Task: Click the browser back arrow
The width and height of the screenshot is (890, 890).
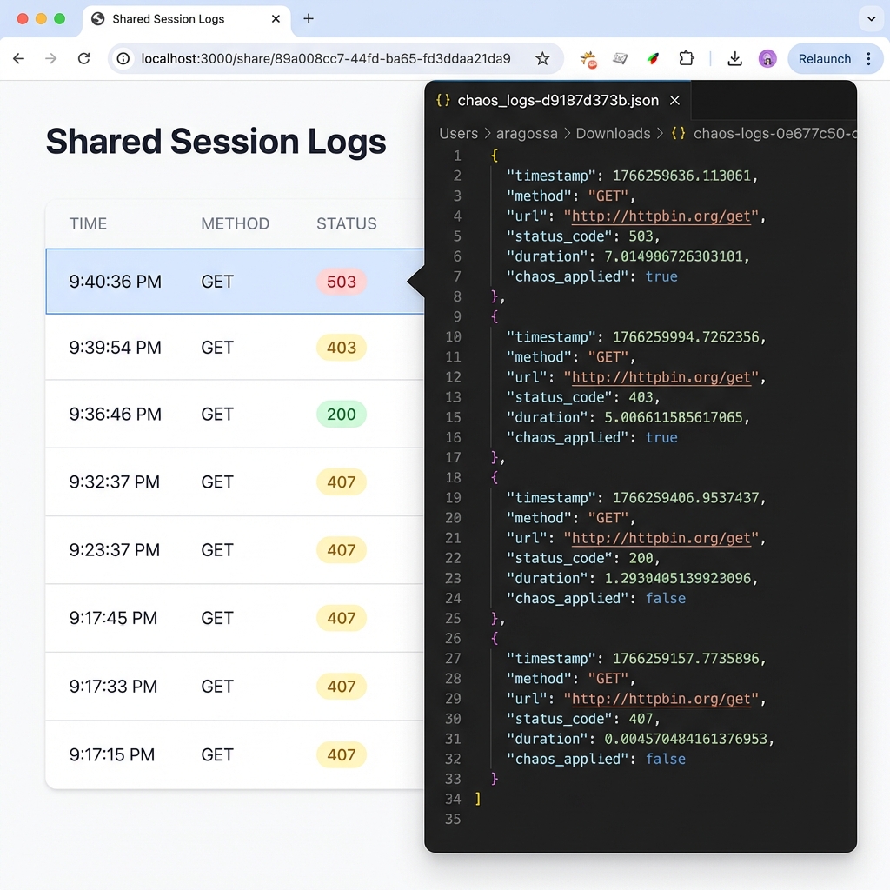Action: point(18,59)
